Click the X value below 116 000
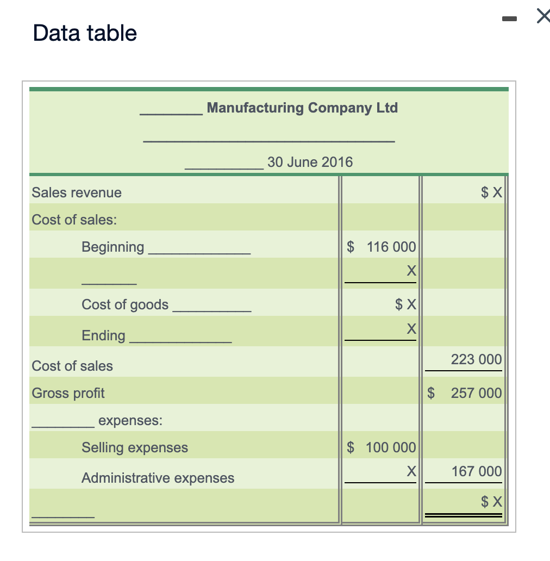The height and width of the screenshot is (561, 550). click(x=412, y=270)
